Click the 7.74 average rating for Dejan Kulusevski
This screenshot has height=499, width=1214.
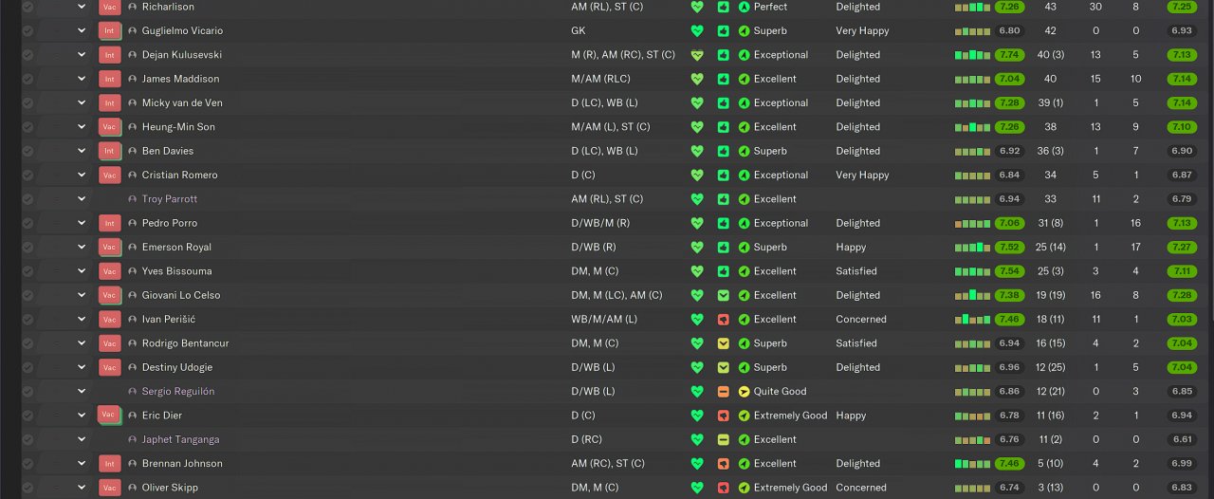(1010, 55)
